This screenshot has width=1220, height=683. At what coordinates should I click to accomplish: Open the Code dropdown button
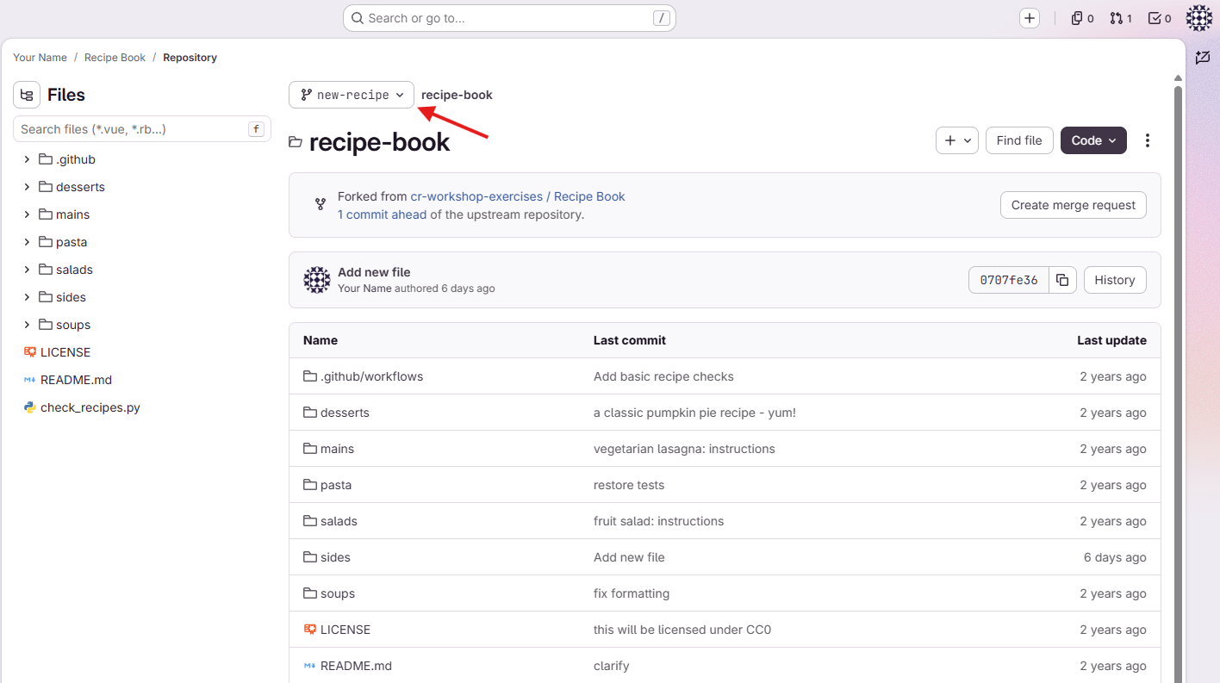coord(1093,140)
